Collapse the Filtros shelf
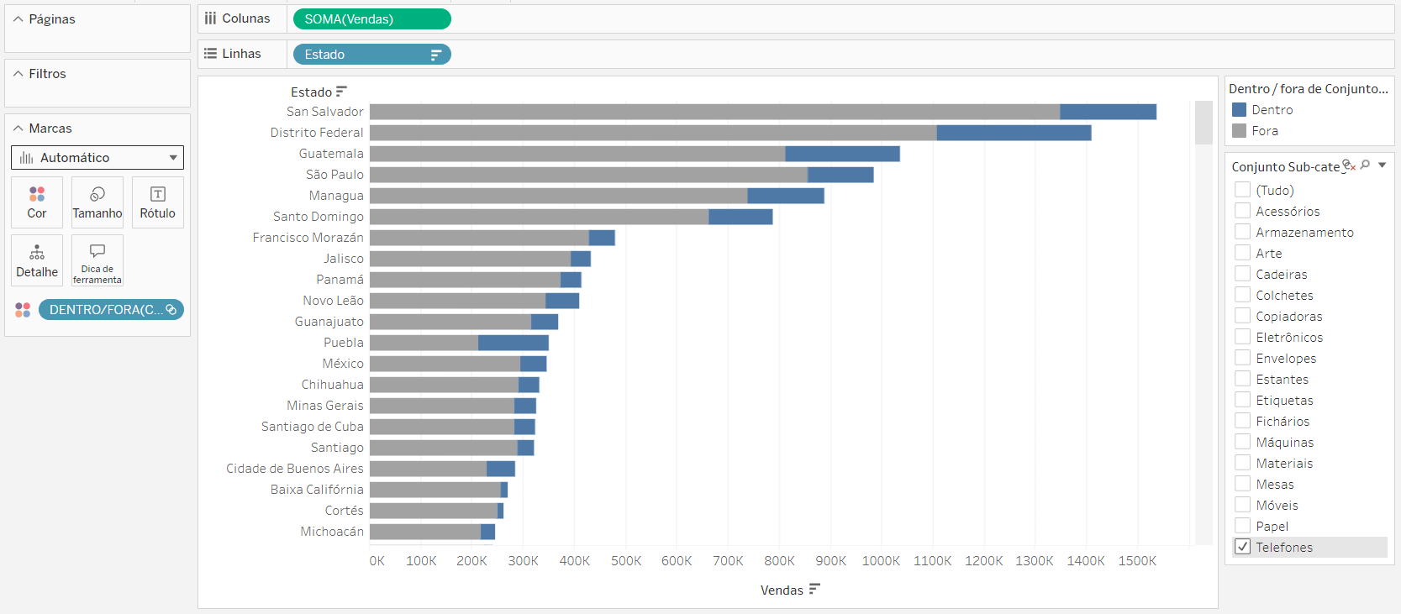1401x614 pixels. click(18, 74)
